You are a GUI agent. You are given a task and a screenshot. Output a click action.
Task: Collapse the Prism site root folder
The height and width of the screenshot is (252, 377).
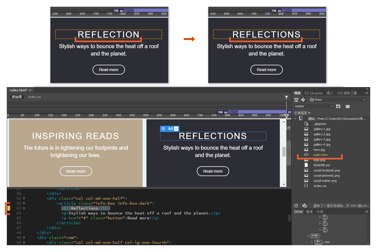tap(295, 118)
